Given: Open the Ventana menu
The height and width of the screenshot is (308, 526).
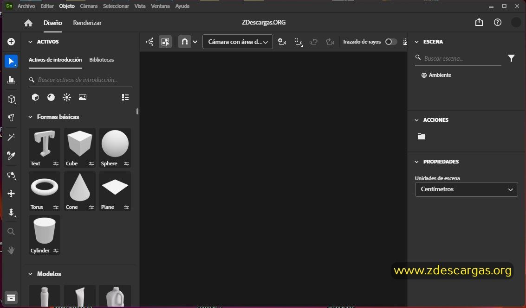Looking at the screenshot, I should click(x=160, y=6).
